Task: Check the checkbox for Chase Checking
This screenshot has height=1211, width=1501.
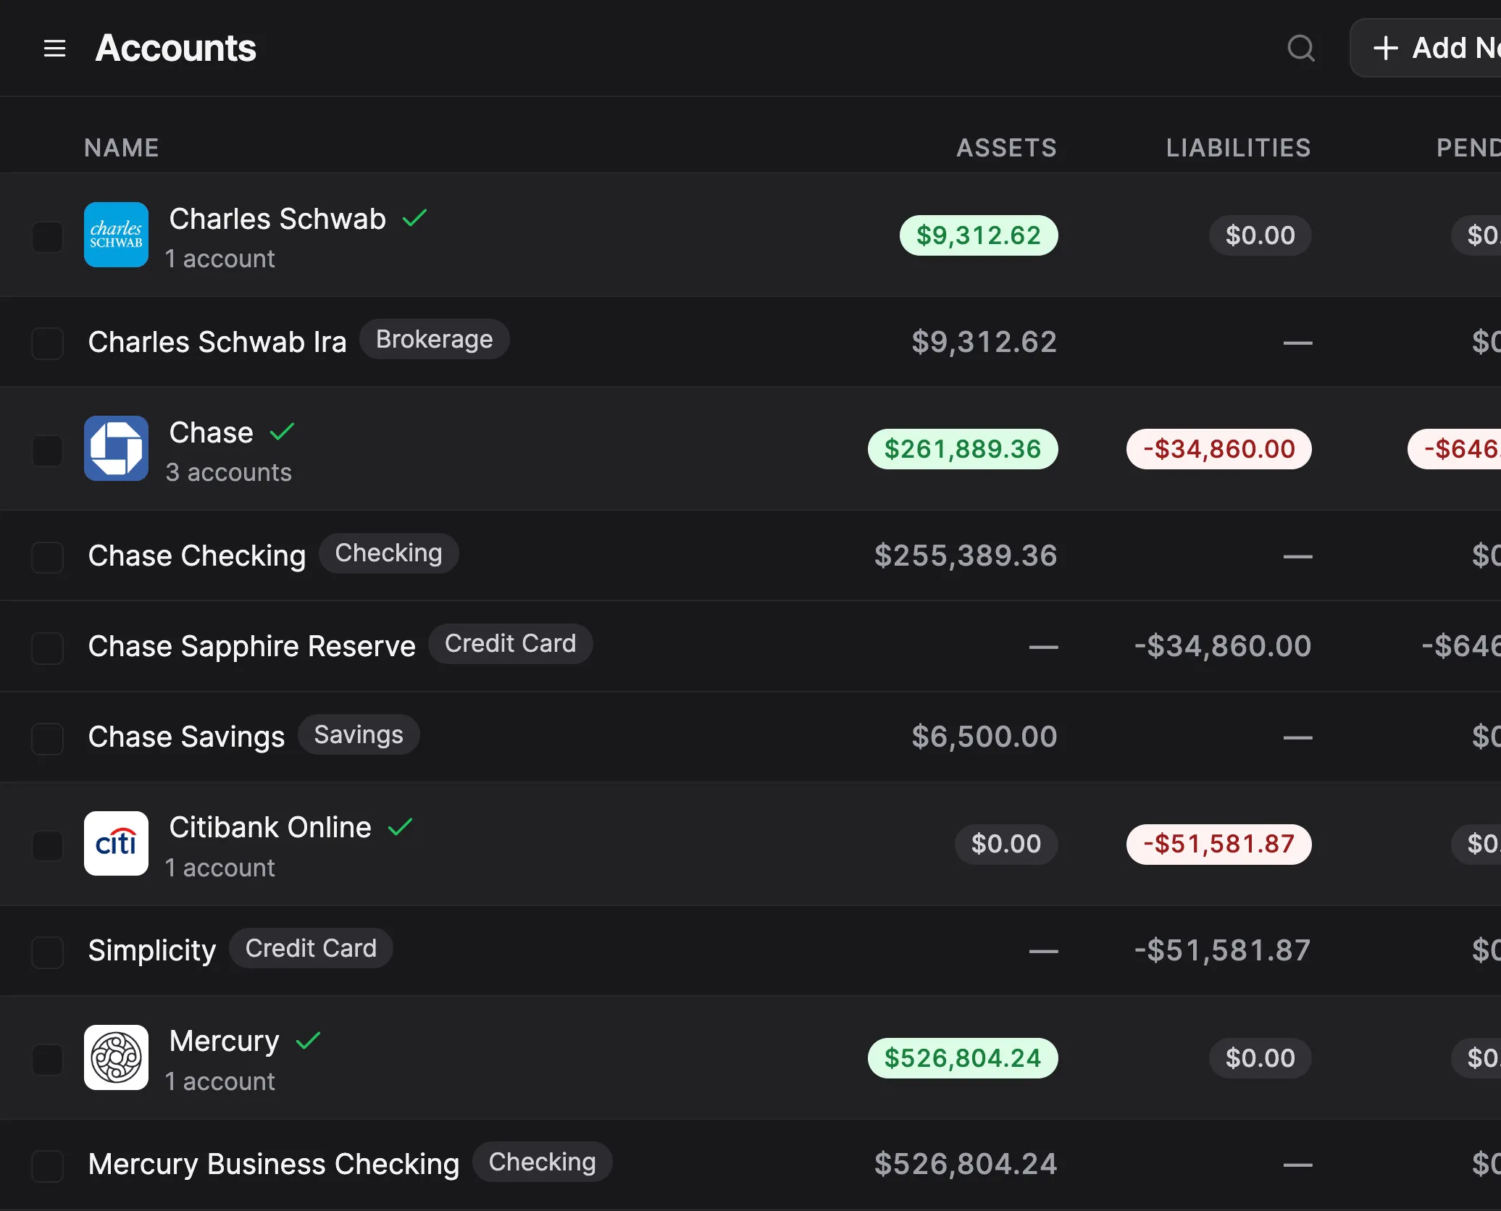Action: (x=47, y=556)
